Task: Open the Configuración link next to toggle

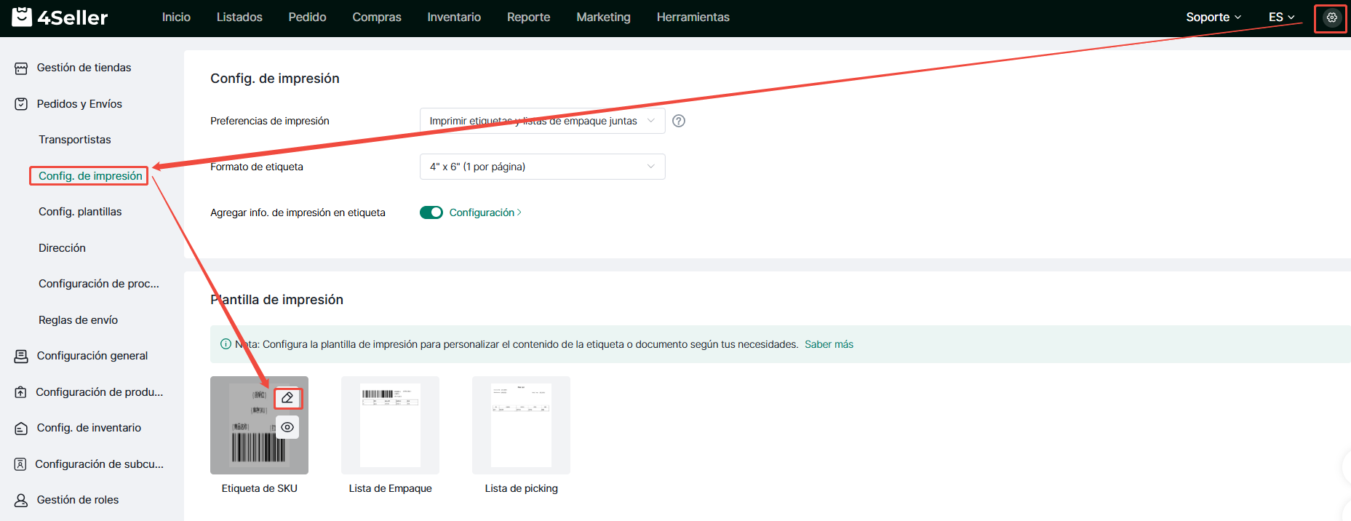Action: coord(485,212)
